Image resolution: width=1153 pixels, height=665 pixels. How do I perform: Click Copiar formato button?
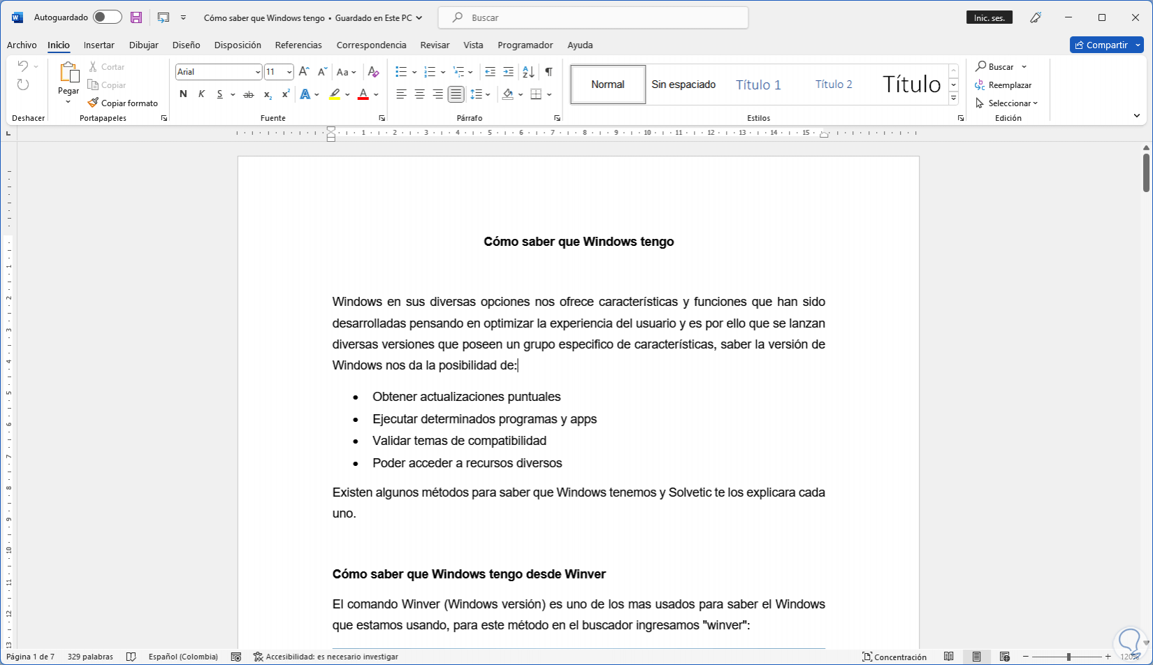coord(123,103)
